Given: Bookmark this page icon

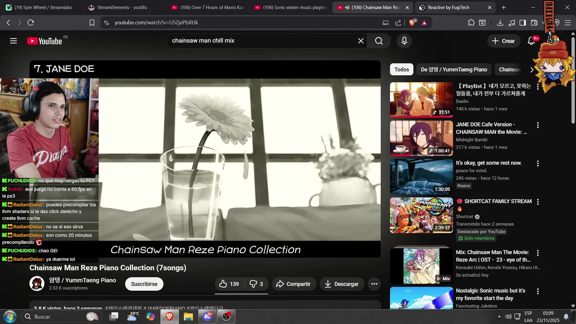Looking at the screenshot, I should pos(92,22).
